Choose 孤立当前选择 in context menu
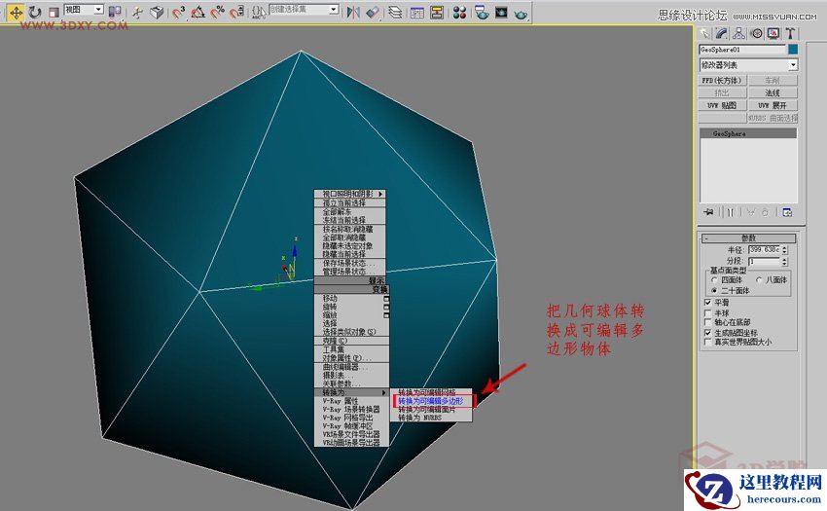This screenshot has width=827, height=511. (x=350, y=202)
